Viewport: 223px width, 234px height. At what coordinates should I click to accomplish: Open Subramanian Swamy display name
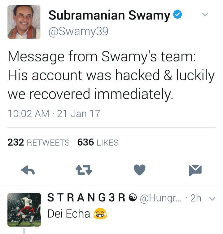tap(109, 15)
